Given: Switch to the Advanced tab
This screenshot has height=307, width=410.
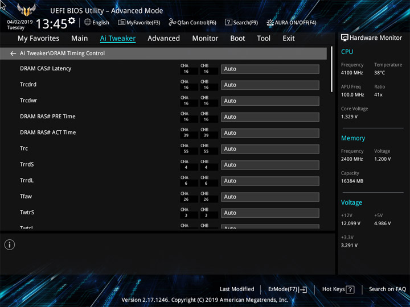Looking at the screenshot, I should [x=163, y=39].
